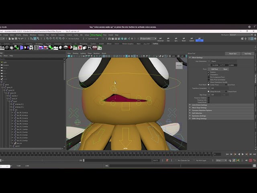Click the p4 Submit icon

click(x=192, y=39)
